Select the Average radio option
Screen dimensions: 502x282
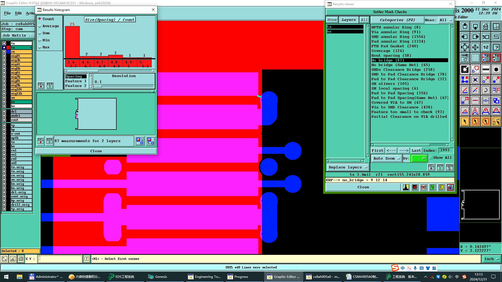(40, 26)
